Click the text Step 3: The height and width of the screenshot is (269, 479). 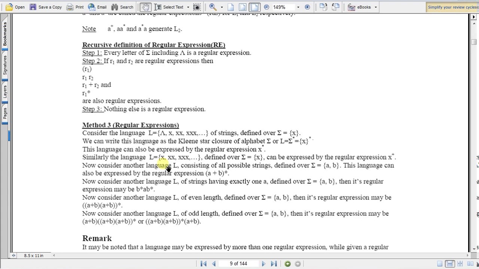tap(92, 109)
